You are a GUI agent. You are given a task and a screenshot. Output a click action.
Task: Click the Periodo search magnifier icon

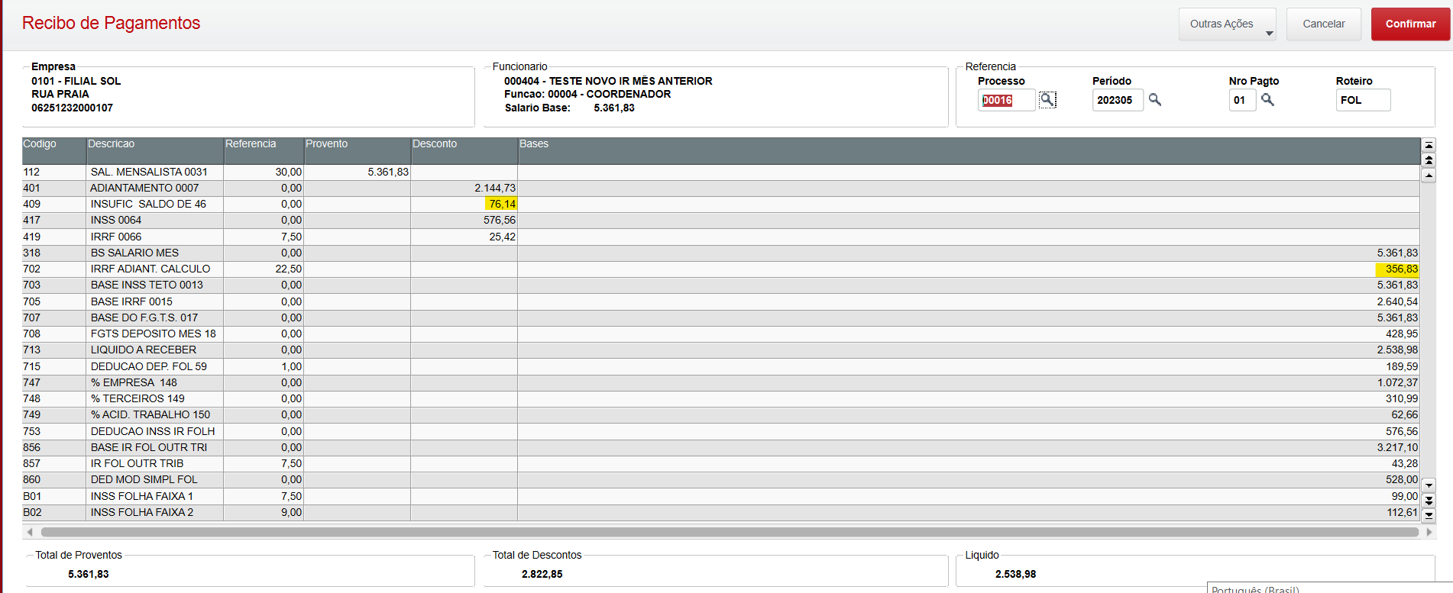(1155, 100)
